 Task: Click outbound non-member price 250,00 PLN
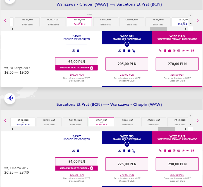pos(127,75)
